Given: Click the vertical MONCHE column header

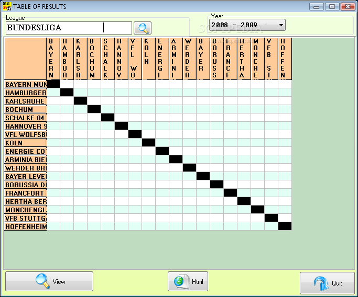Looking at the screenshot, I should click(257, 59).
